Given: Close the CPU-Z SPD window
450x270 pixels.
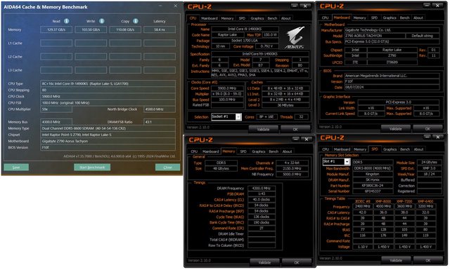Looking at the screenshot, I should [438, 137].
